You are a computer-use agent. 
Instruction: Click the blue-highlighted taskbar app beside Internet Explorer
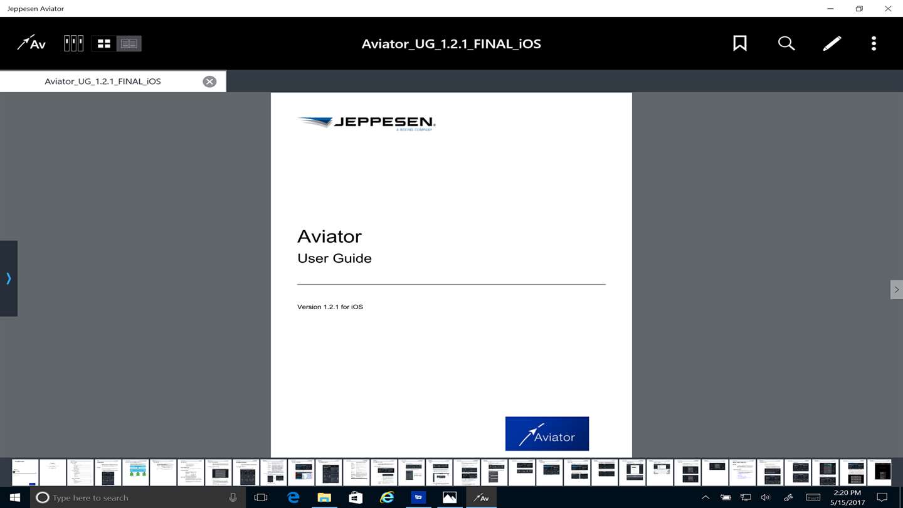tap(418, 497)
